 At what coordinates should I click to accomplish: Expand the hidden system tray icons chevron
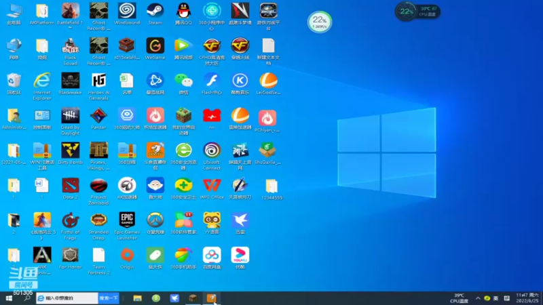click(478, 298)
